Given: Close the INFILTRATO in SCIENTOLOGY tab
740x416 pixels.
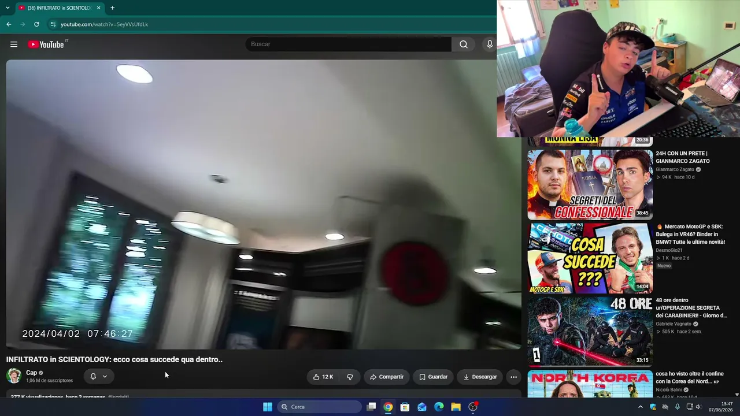Looking at the screenshot, I should coord(98,8).
